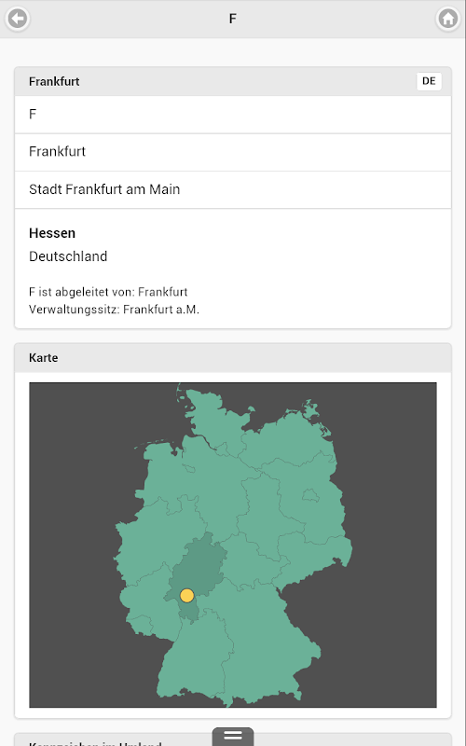This screenshot has height=746, width=466.
Task: Click the DE country badge
Action: pyautogui.click(x=429, y=81)
